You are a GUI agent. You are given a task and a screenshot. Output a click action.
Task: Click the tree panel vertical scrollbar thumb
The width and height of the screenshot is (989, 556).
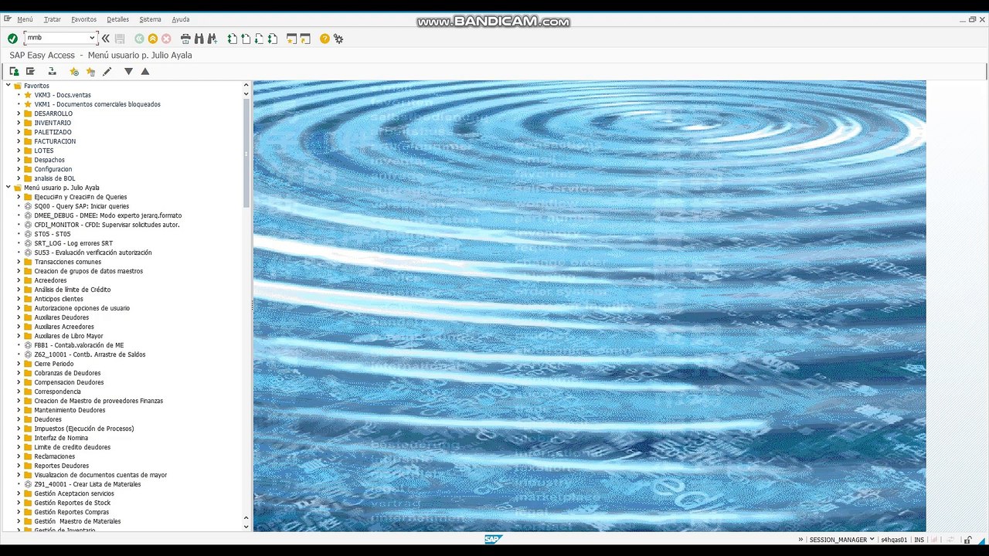point(246,153)
